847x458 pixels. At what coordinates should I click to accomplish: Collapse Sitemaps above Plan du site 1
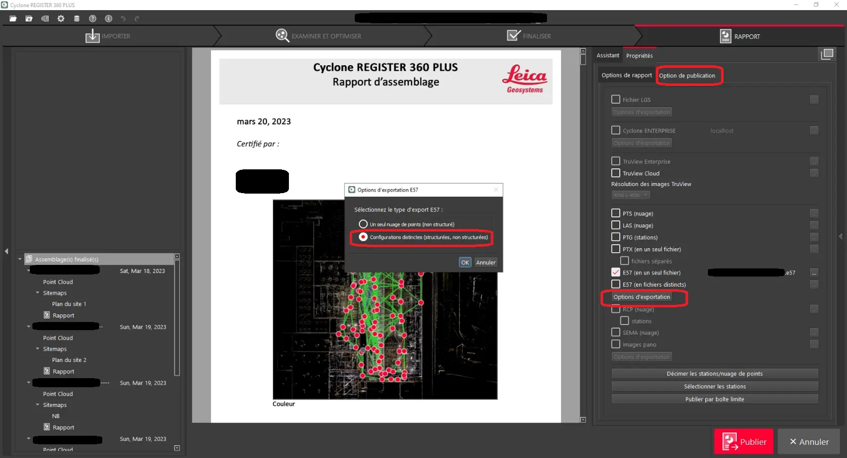[37, 293]
